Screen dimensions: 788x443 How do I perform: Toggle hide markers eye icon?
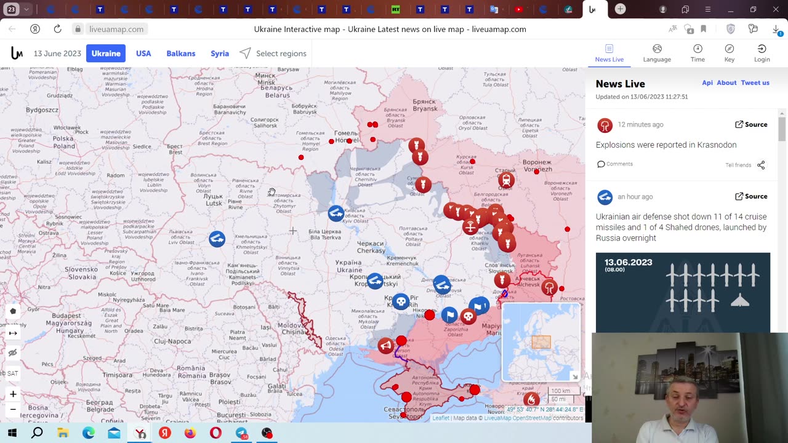coord(13,353)
